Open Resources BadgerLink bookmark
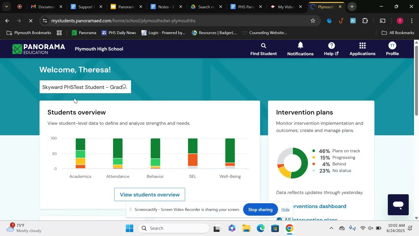 point(214,33)
